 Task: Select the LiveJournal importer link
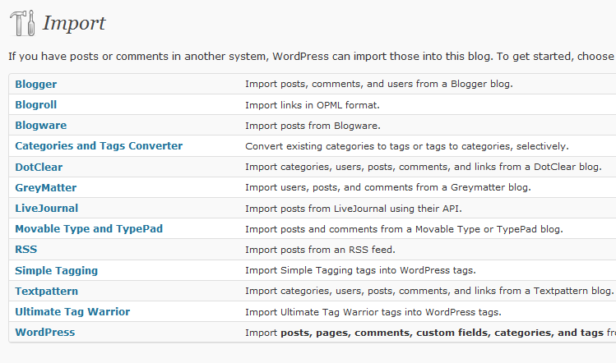(x=46, y=208)
